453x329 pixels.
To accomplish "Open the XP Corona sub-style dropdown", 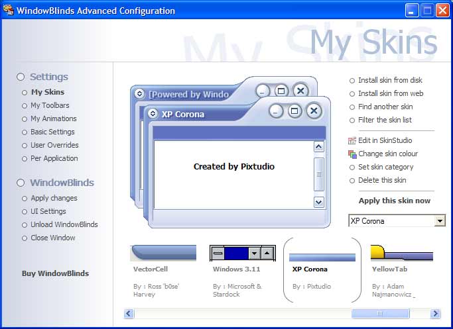I will tap(440, 221).
